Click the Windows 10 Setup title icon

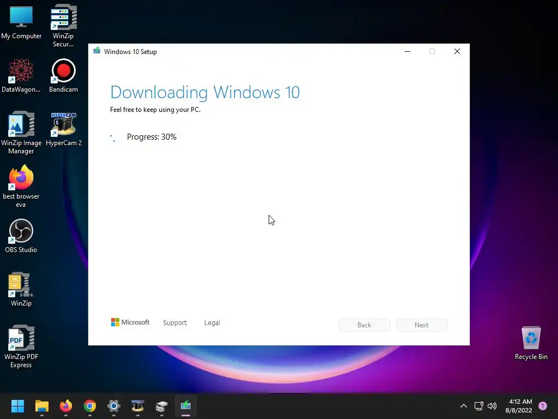[x=97, y=51]
